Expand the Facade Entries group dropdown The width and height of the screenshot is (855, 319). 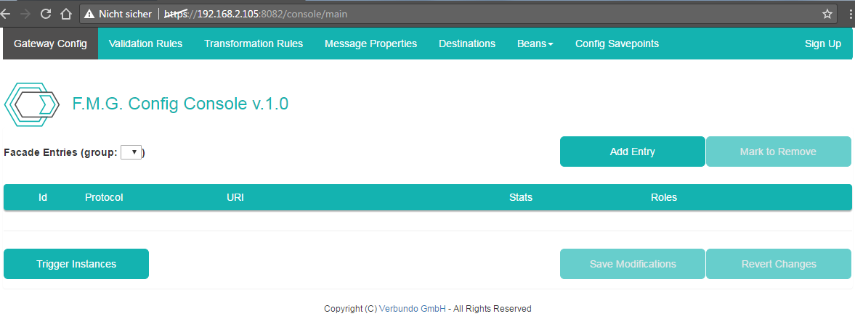click(132, 152)
